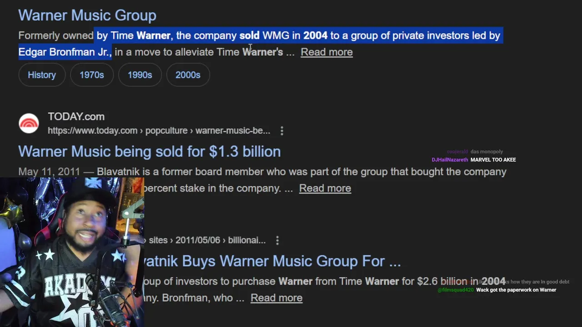Click the today.com popculture URL breadcrumb
The width and height of the screenshot is (582, 327).
[x=159, y=131]
